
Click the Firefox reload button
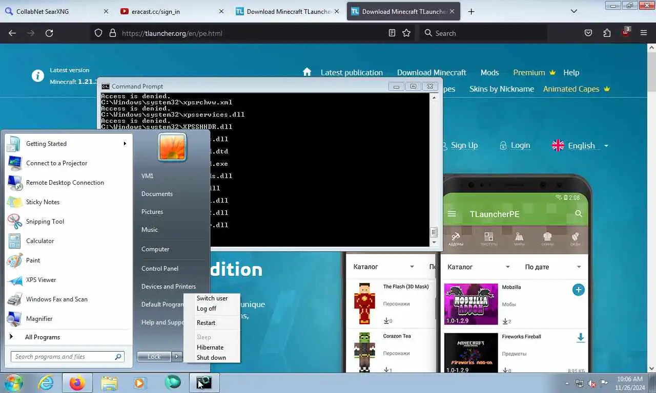click(x=49, y=33)
